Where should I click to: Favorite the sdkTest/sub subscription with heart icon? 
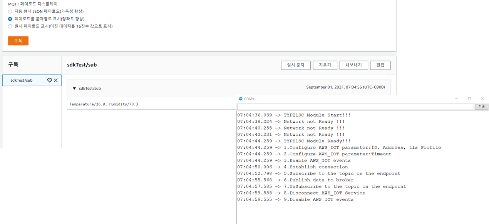[50, 80]
